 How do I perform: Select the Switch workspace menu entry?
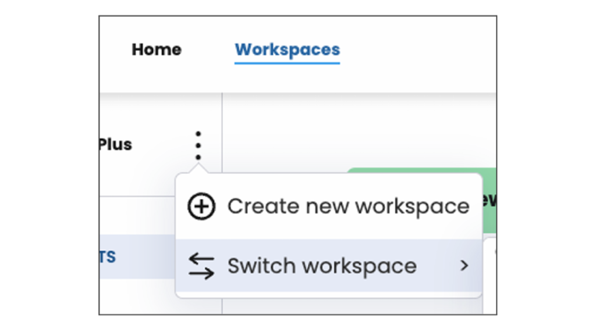pos(322,266)
